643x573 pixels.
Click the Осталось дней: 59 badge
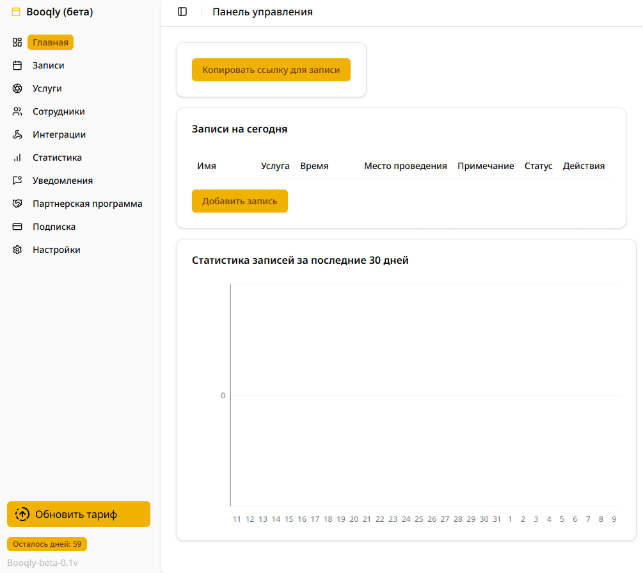[x=47, y=544]
